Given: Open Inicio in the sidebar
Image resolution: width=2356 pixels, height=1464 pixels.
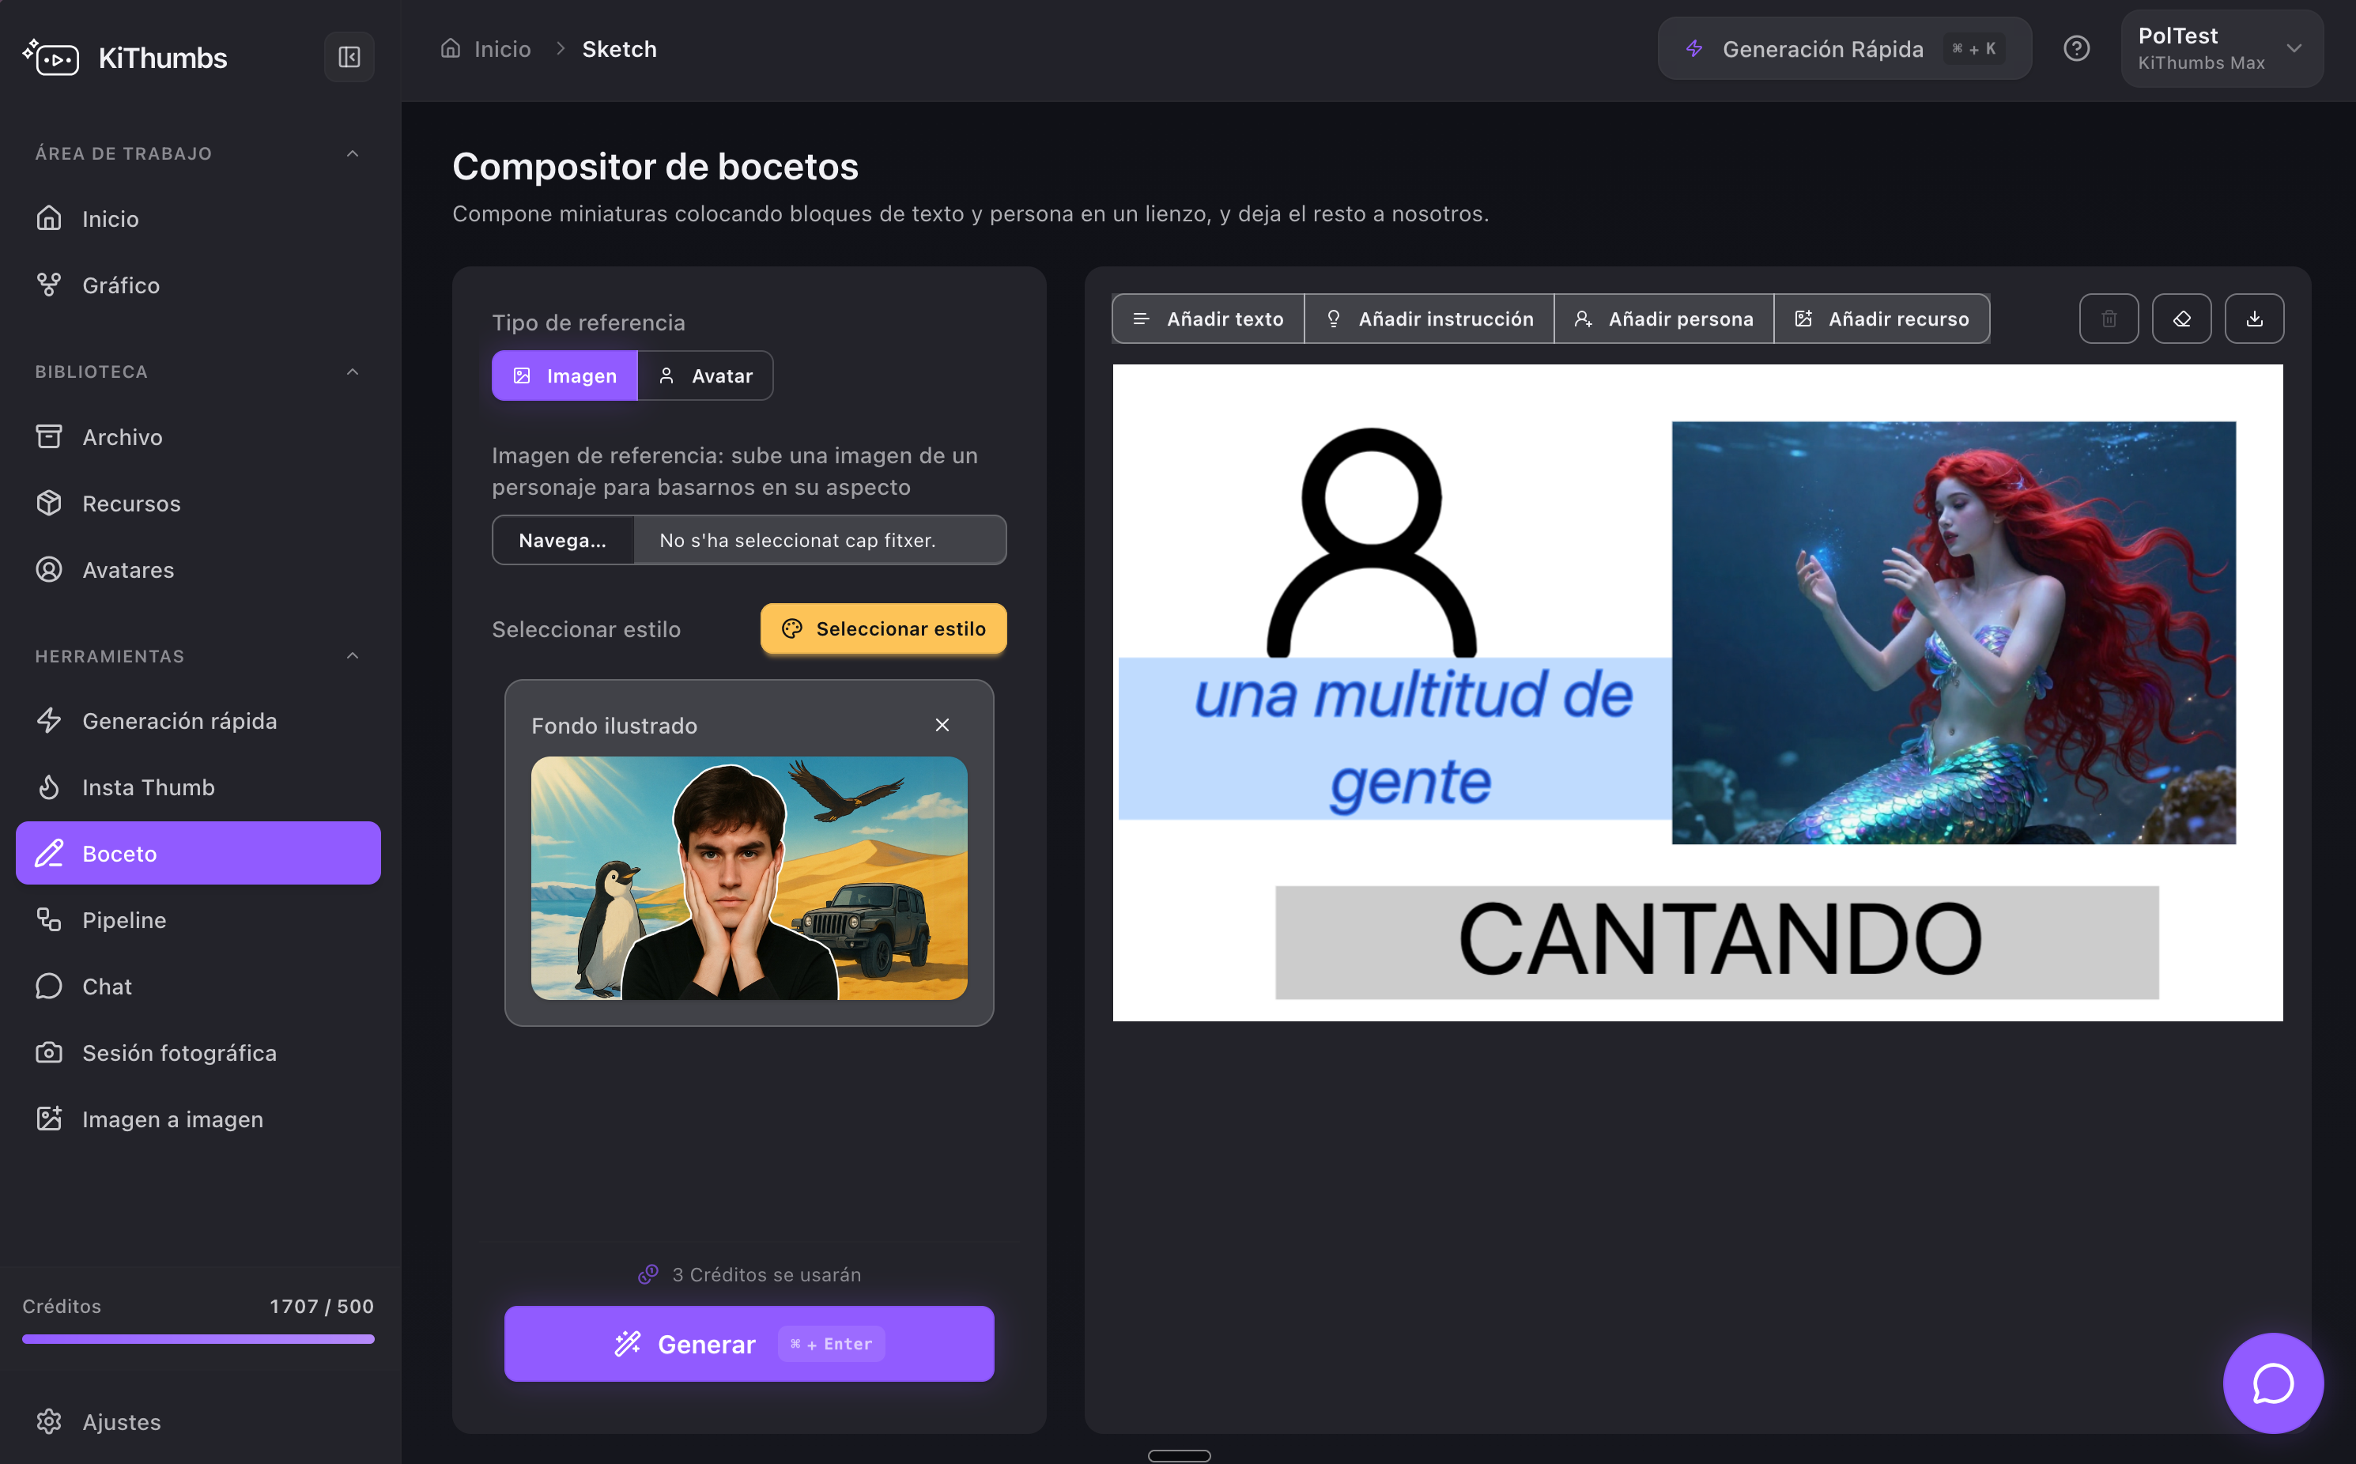Looking at the screenshot, I should 198,219.
